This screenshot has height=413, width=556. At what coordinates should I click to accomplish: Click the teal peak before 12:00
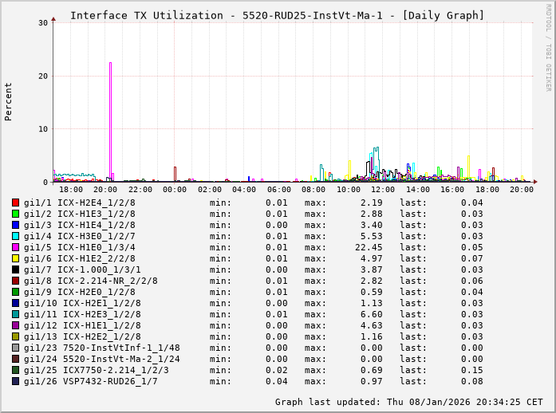click(377, 163)
